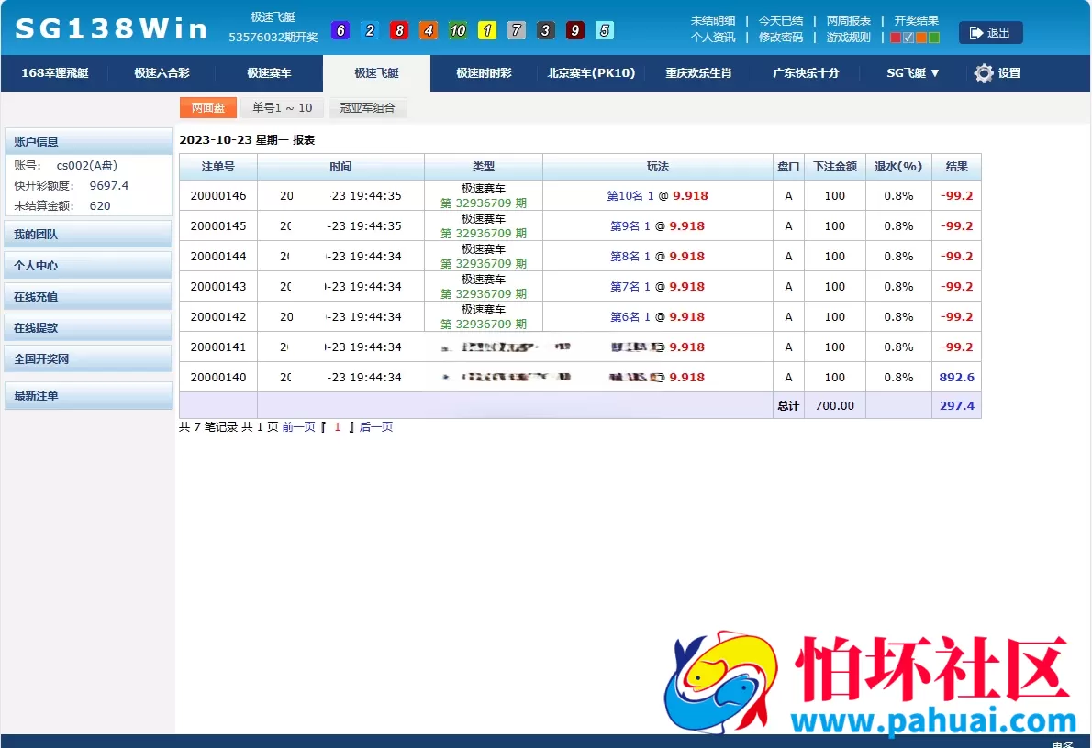Switch to 极速时时彩 game tab

[484, 73]
